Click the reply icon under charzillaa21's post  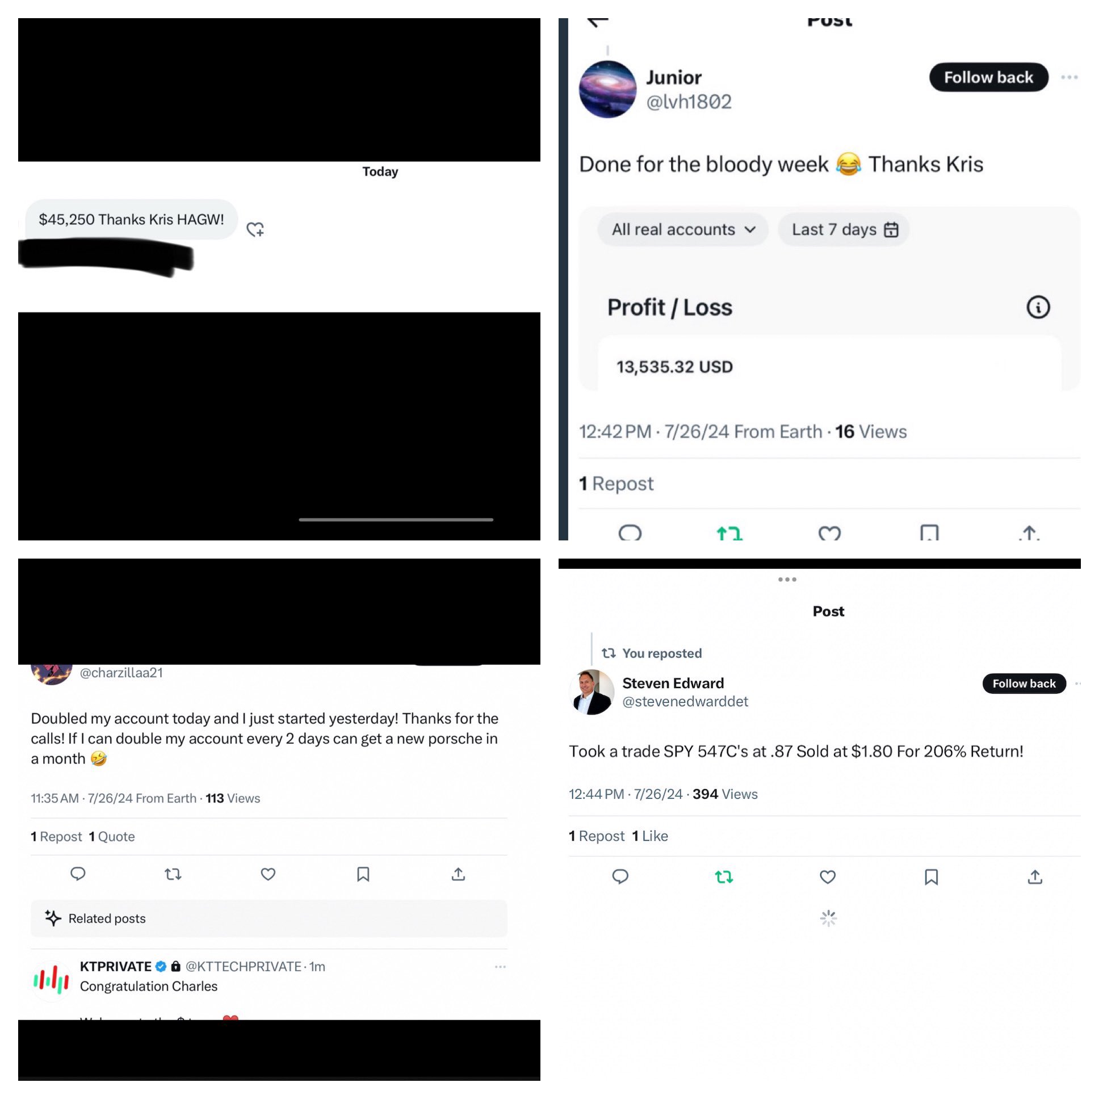point(78,874)
